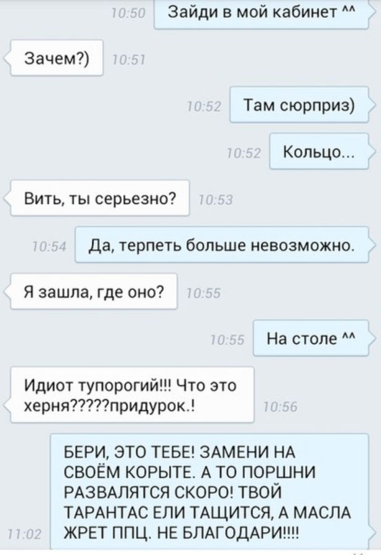Click the 10:52 timestamp beside 'Кольцо...'
Viewport: 381px width, 555px height.
point(244,154)
